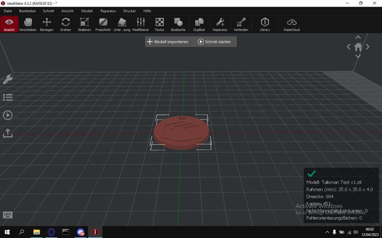Rotate view with the up chevron arrow
This screenshot has width=382, height=238.
pos(358,37)
